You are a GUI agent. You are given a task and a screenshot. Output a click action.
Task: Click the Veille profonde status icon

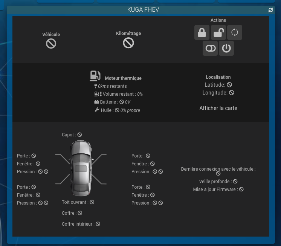[235, 181]
